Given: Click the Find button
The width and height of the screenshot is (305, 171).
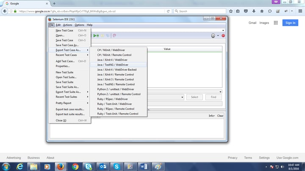Looking at the screenshot, I should (x=213, y=97).
